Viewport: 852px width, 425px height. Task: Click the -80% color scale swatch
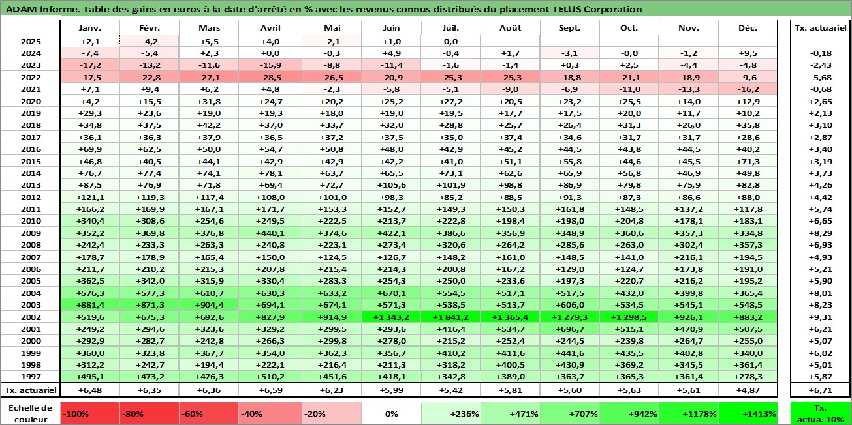coord(150,413)
